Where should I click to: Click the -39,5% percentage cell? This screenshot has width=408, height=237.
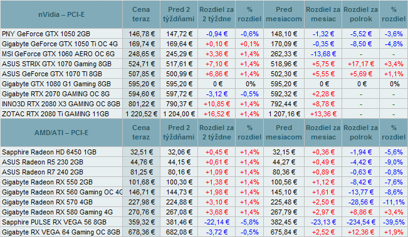pyautogui.click(x=394, y=222)
